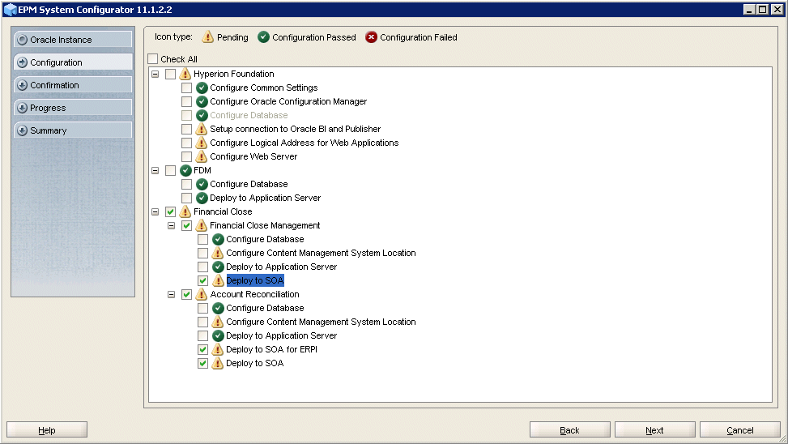Click the warning icon beside Deploy to SOA for ERPI
Viewport: 788px width, 444px height.
coord(218,349)
